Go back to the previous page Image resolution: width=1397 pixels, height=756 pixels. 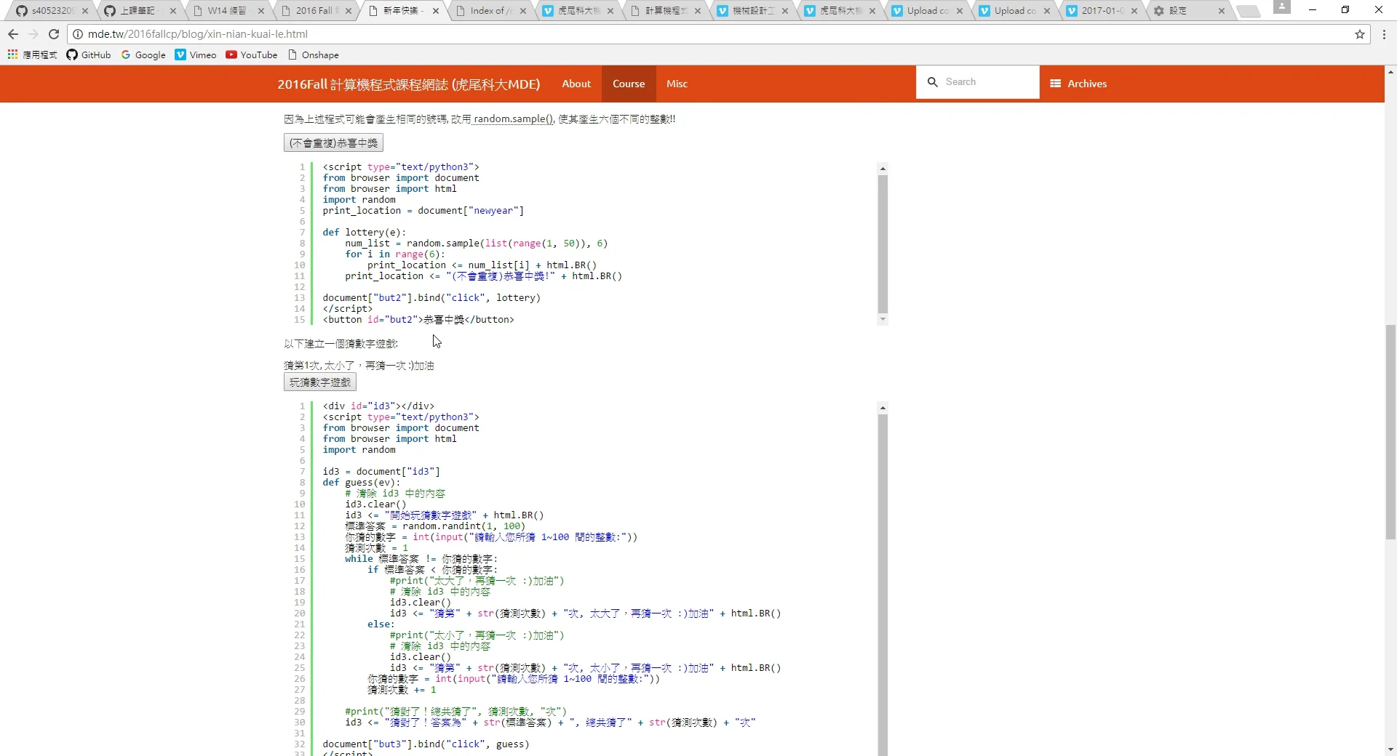tap(13, 34)
